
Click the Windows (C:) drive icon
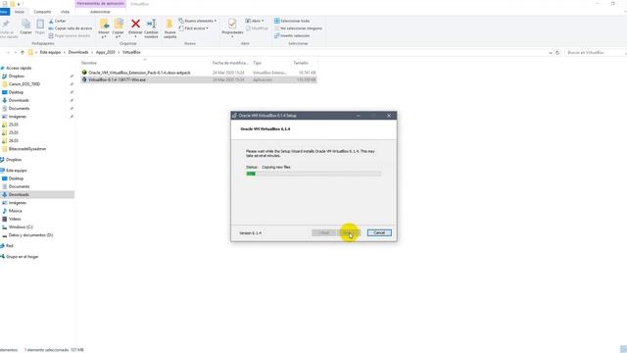click(x=4, y=227)
